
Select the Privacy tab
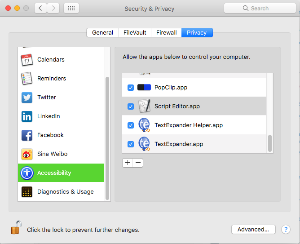pos(197,32)
